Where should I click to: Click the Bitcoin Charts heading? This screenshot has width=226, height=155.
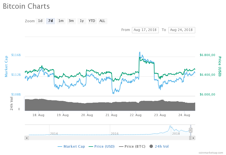26,6
